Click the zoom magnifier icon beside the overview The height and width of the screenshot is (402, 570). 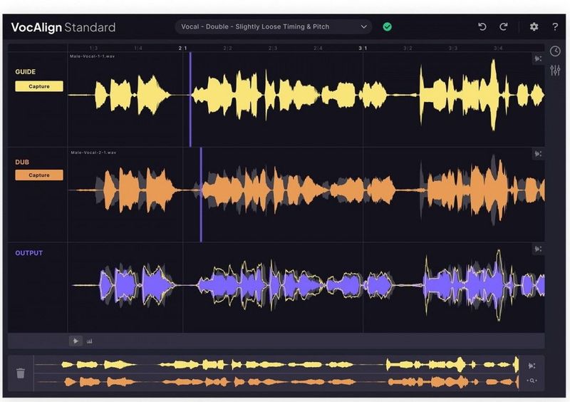pos(532,381)
